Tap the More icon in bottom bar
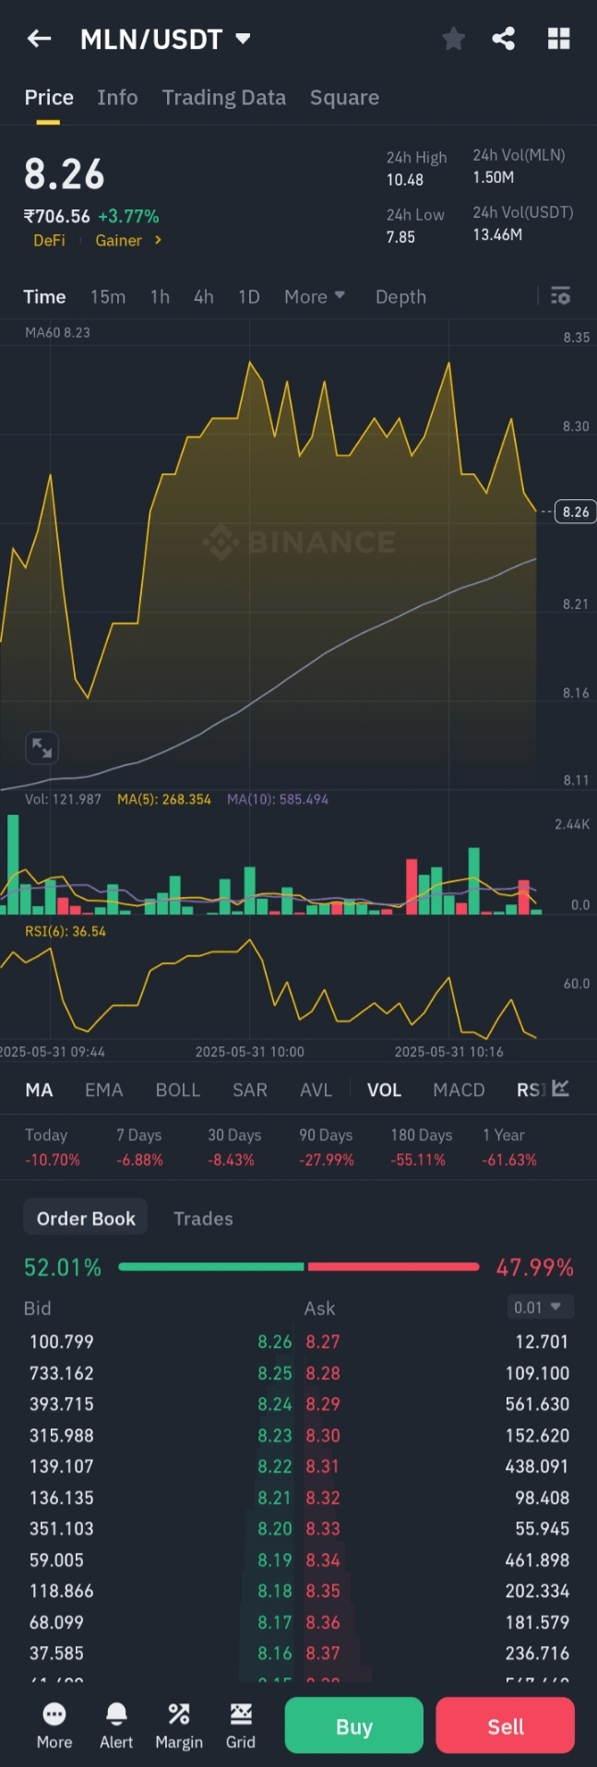 tap(54, 1725)
